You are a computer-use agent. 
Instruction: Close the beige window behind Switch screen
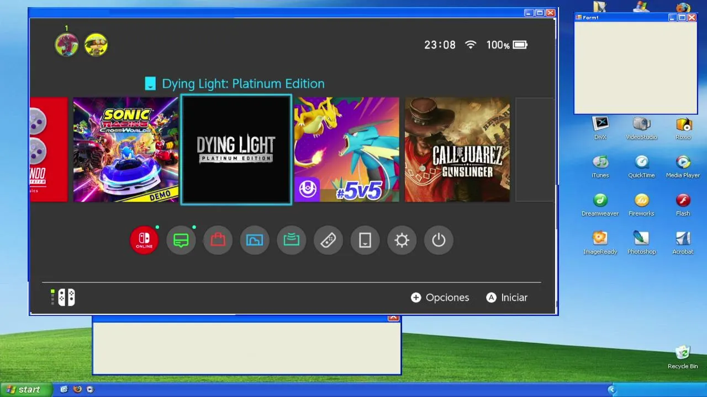(393, 318)
